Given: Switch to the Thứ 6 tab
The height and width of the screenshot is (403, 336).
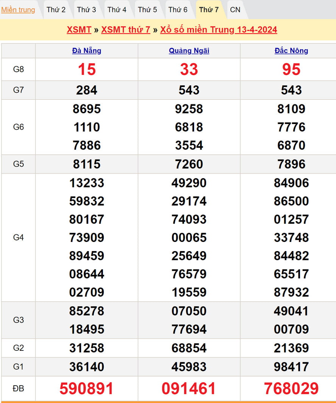Looking at the screenshot, I should tap(178, 10).
